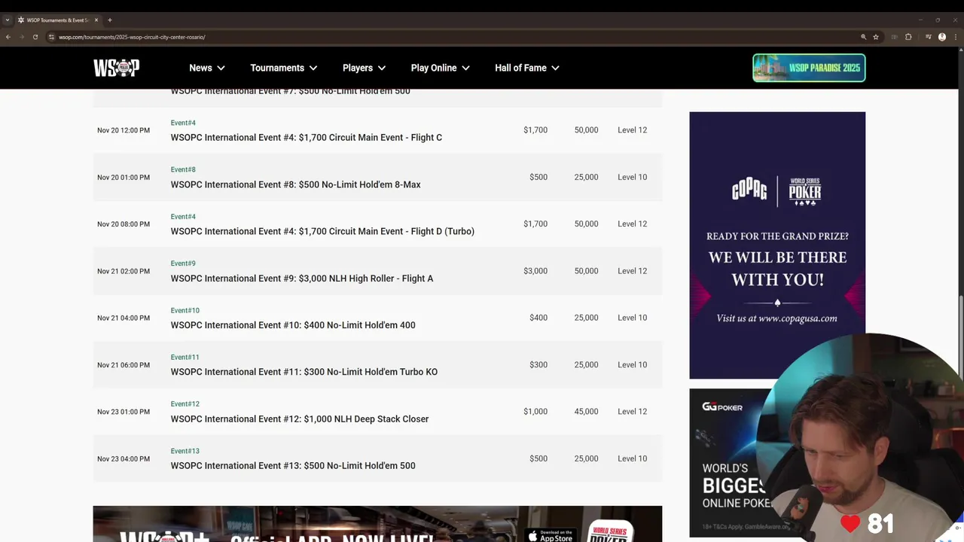
Task: Open Event #12 $1,000 NLH Deep Stack Closer
Action: pyautogui.click(x=299, y=419)
